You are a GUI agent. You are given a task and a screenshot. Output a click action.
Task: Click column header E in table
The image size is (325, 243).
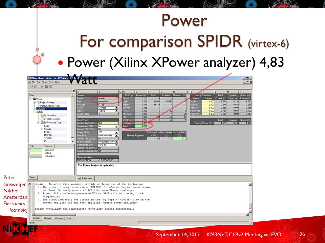tap(141, 92)
